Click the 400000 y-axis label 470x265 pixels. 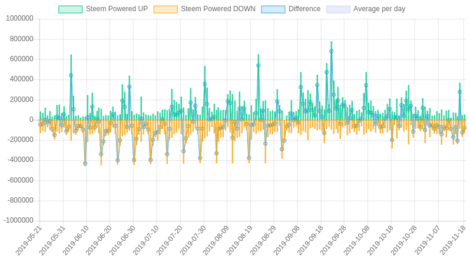[21, 79]
